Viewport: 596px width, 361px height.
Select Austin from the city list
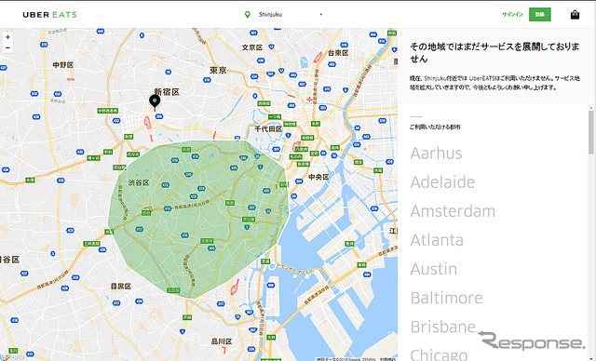[434, 269]
